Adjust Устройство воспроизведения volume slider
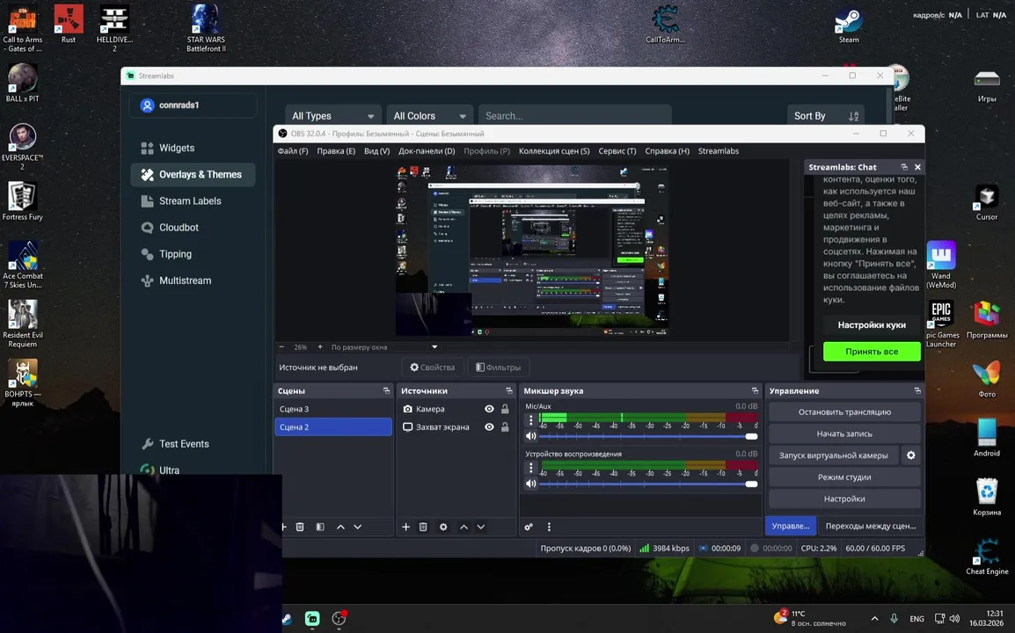 [x=648, y=484]
